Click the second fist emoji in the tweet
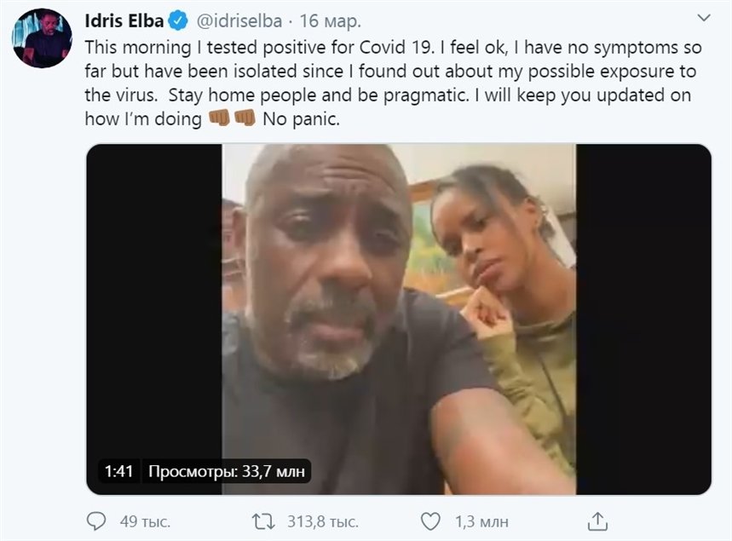The width and height of the screenshot is (732, 541). (x=245, y=119)
